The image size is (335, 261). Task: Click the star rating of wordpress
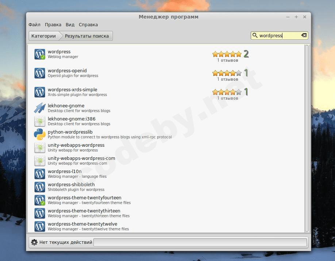[x=227, y=54]
